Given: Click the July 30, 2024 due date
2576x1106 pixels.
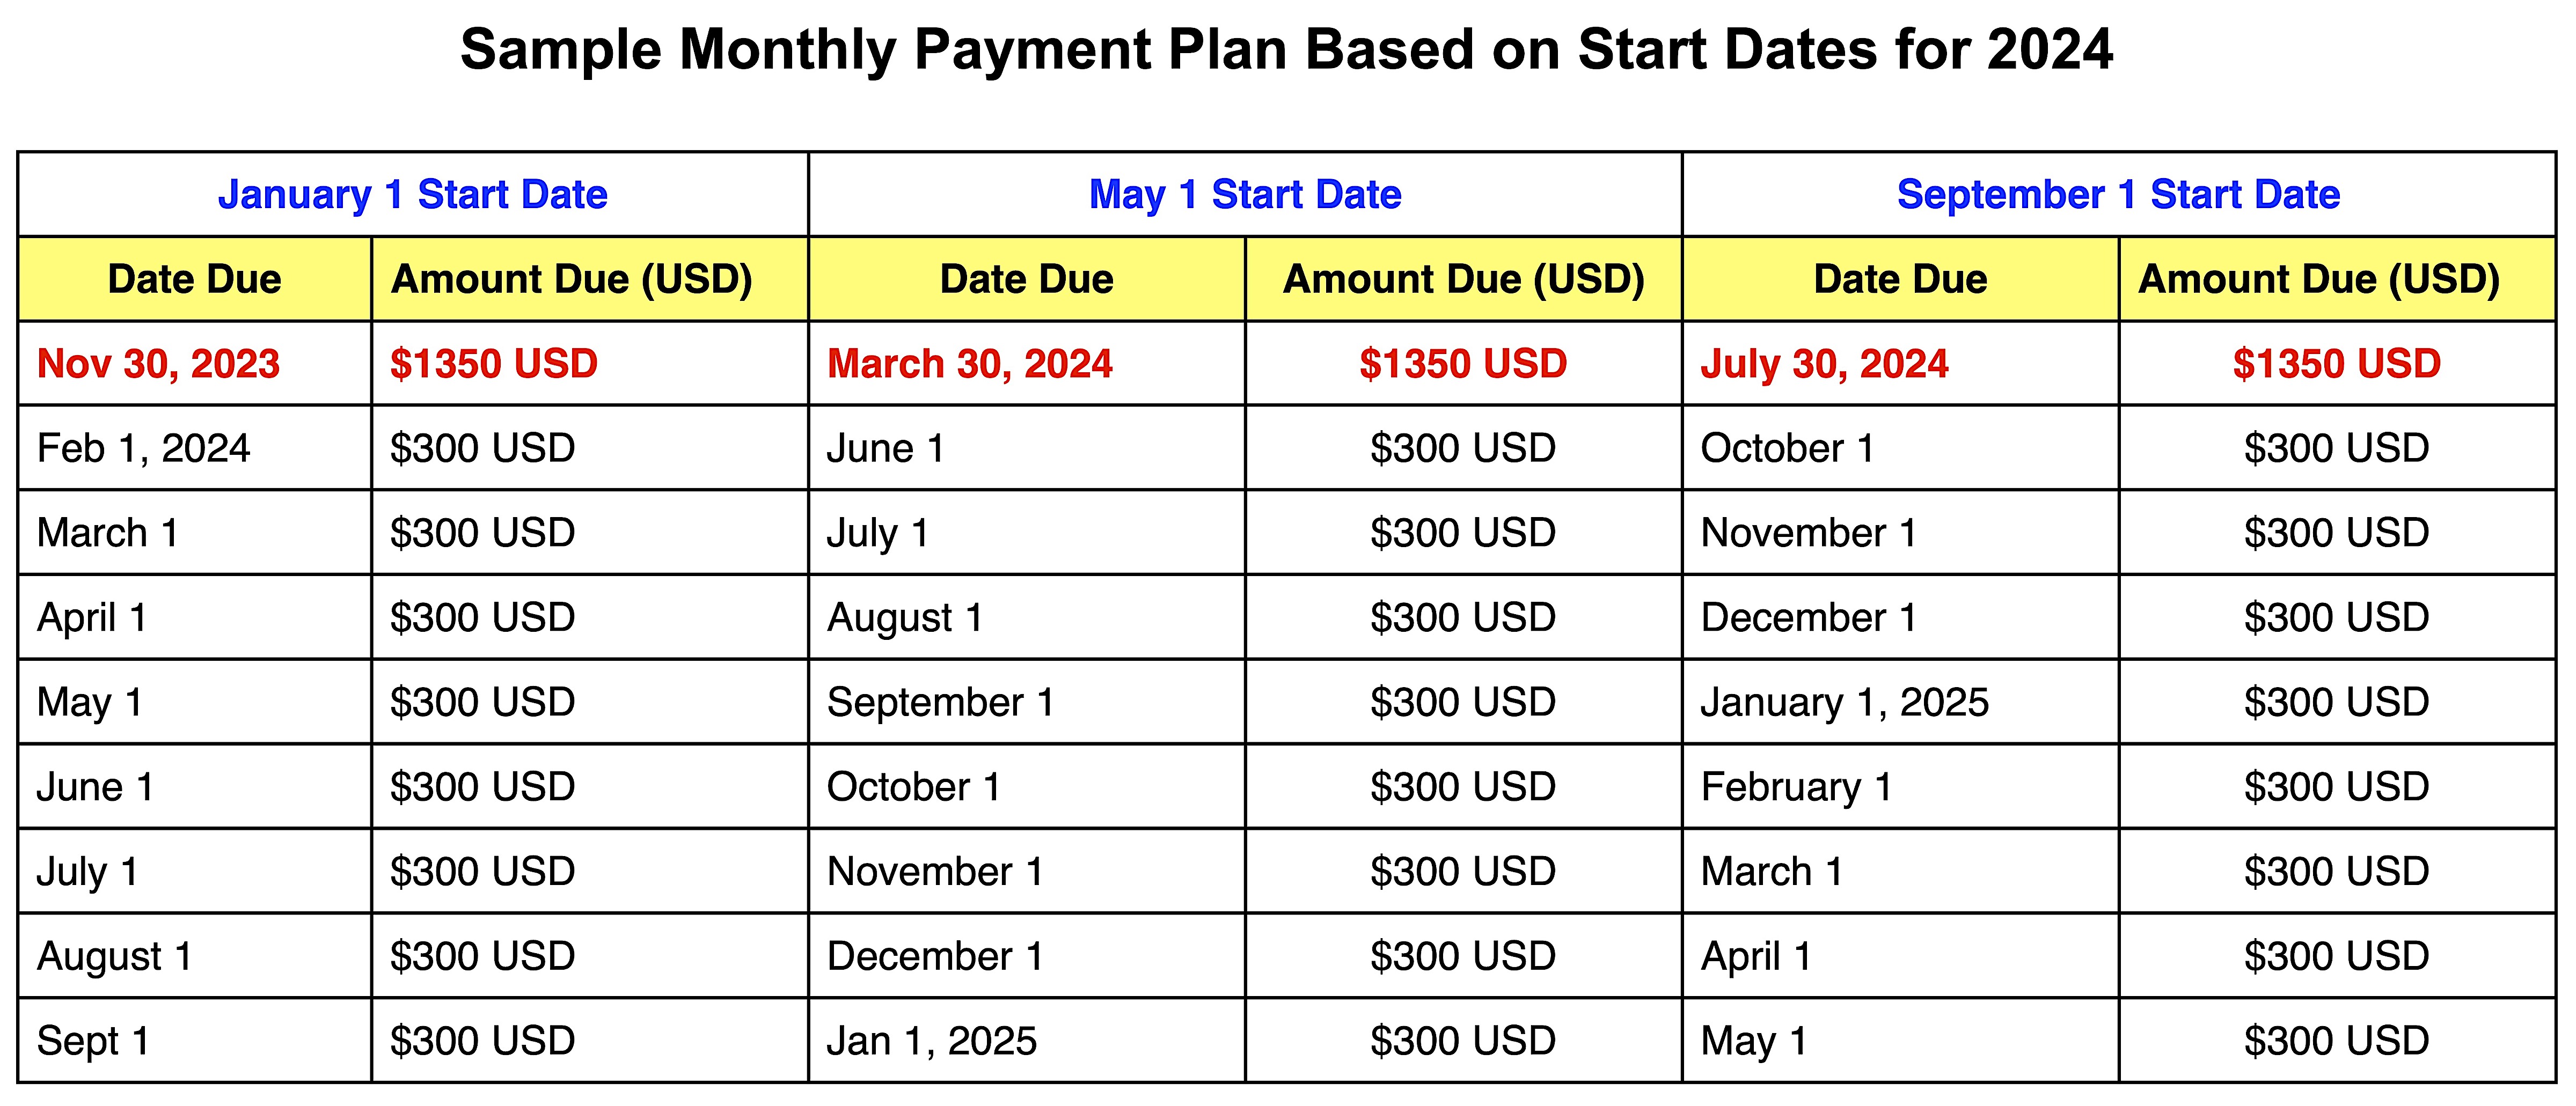Looking at the screenshot, I should [x=1824, y=364].
